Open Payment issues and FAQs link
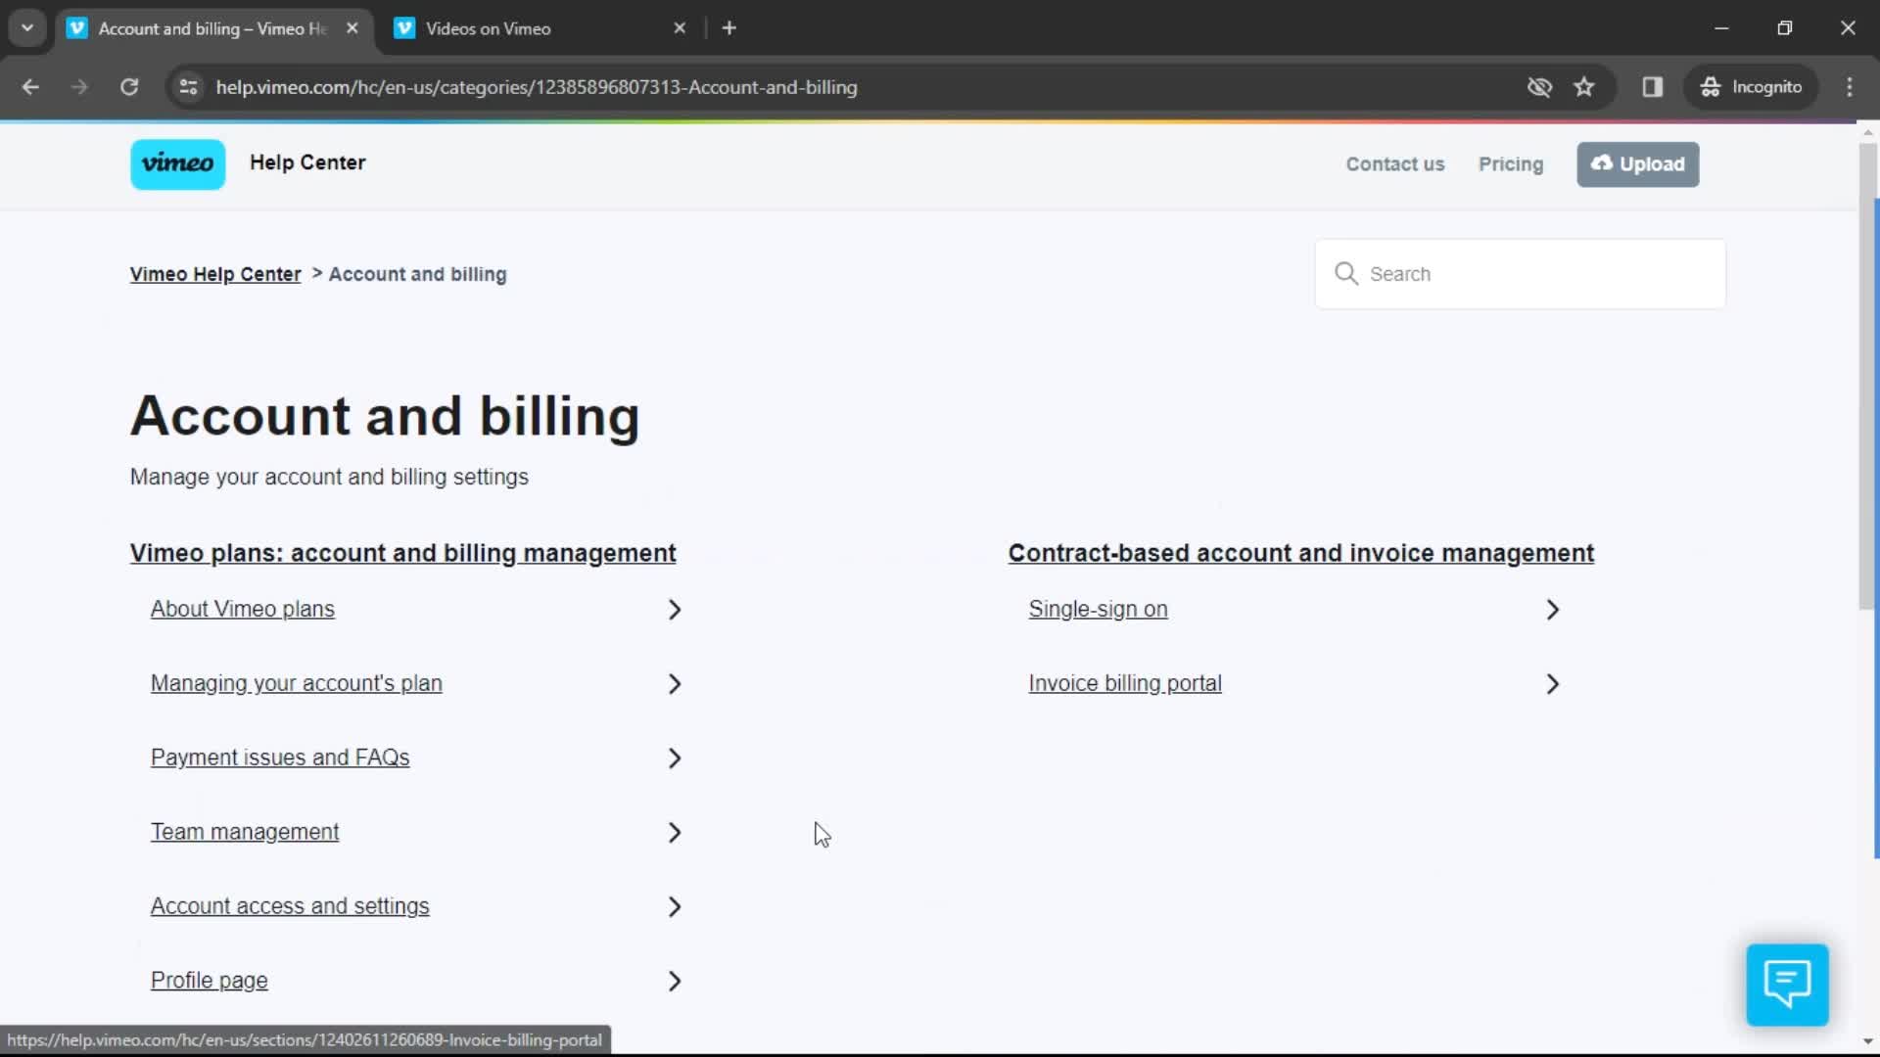This screenshot has height=1057, width=1880. [x=280, y=758]
